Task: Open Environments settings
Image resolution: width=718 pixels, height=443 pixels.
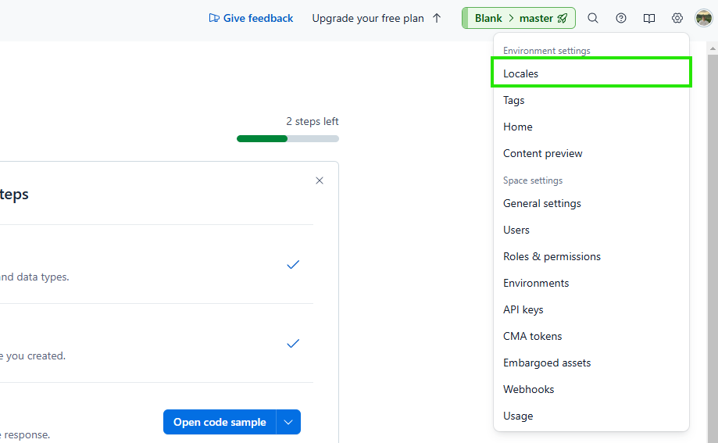Action: 591,283
